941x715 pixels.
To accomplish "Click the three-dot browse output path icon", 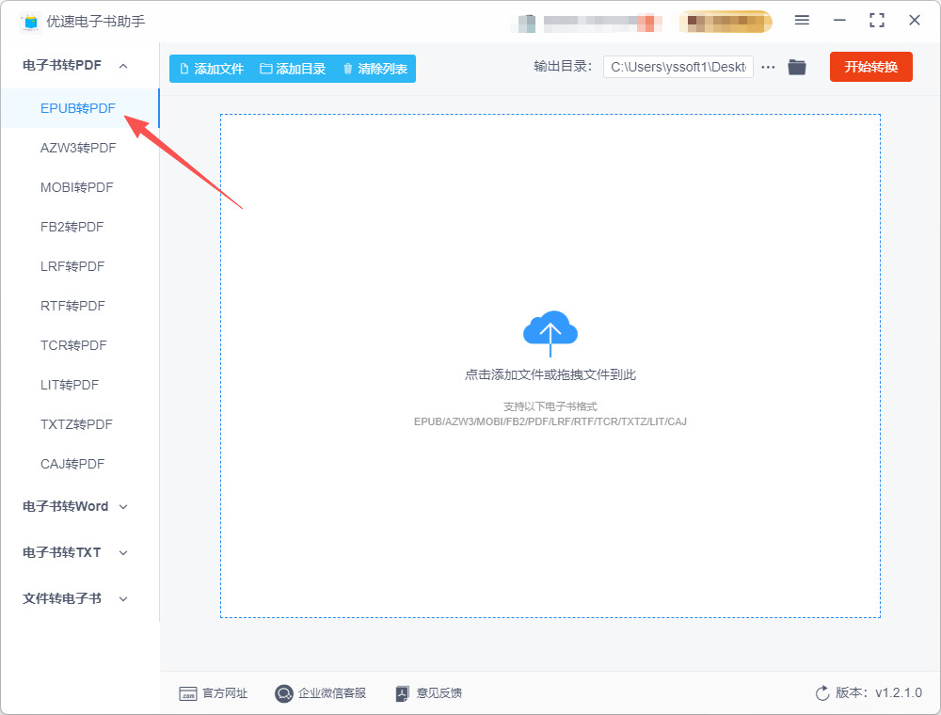I will (x=768, y=67).
